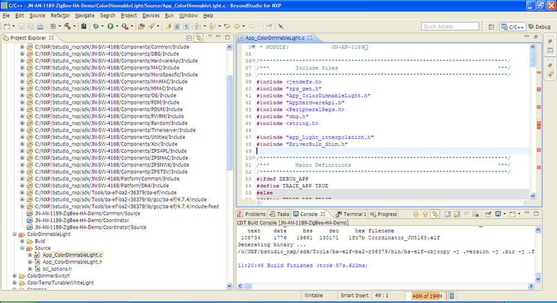Image resolution: width=557 pixels, height=303 pixels.
Task: Select App_ColorDimmableLight.c in the tree
Action: (72, 255)
